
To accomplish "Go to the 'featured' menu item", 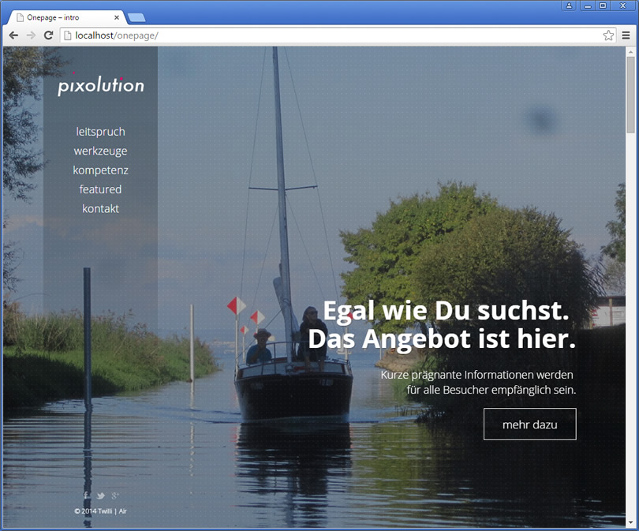I will 100,189.
